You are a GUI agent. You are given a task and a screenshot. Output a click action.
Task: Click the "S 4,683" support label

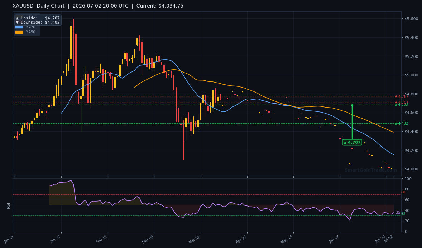401,105
